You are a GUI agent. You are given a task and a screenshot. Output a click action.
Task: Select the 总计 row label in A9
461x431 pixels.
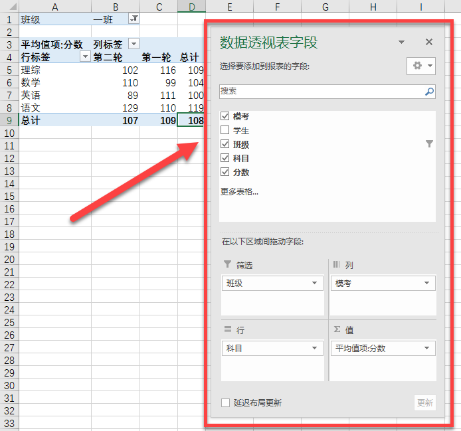(x=55, y=121)
